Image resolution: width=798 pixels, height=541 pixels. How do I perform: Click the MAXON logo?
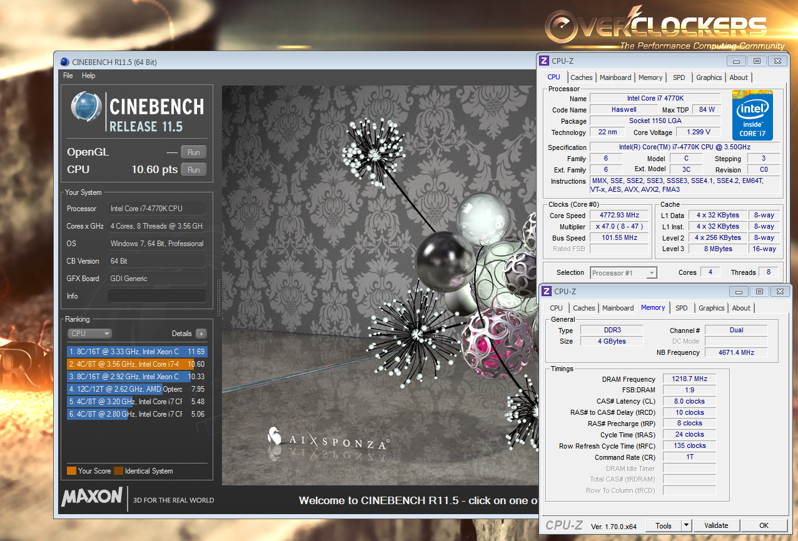(92, 497)
